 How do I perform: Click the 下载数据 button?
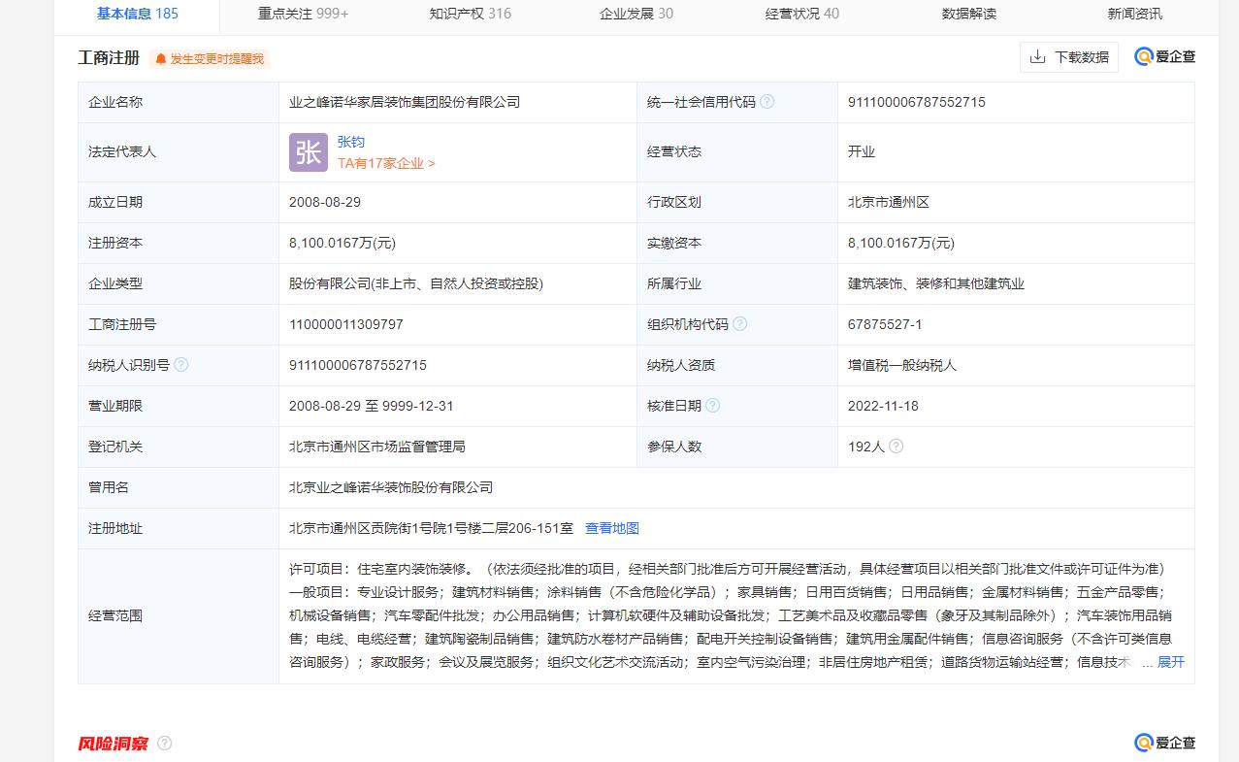(x=1067, y=57)
